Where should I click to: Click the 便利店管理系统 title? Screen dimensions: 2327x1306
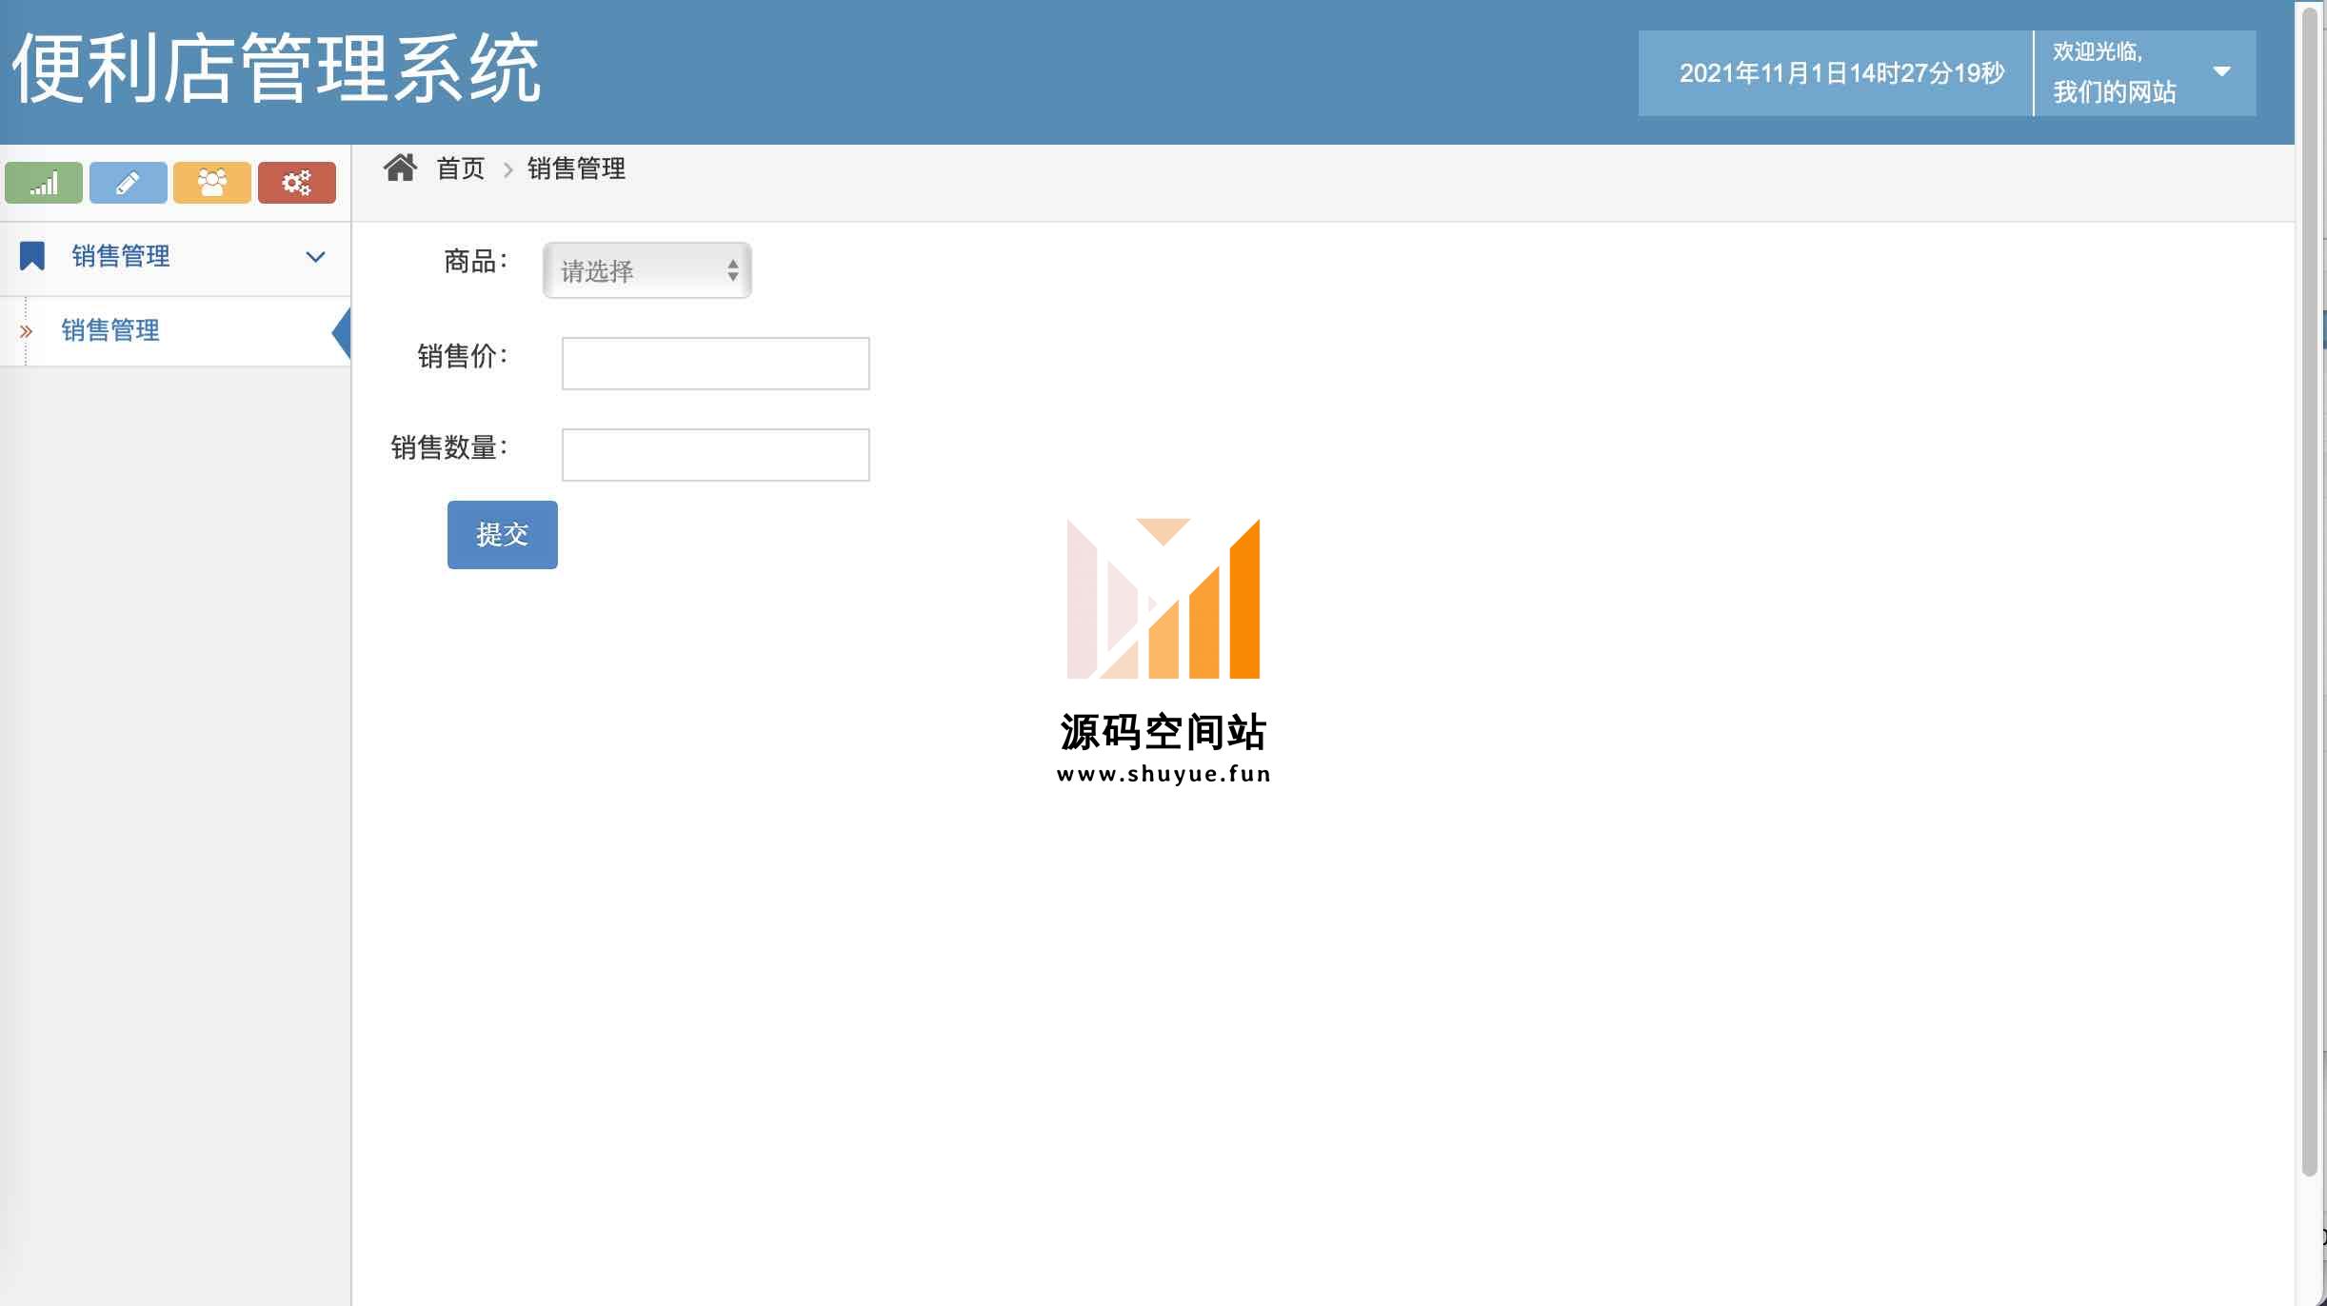click(276, 69)
